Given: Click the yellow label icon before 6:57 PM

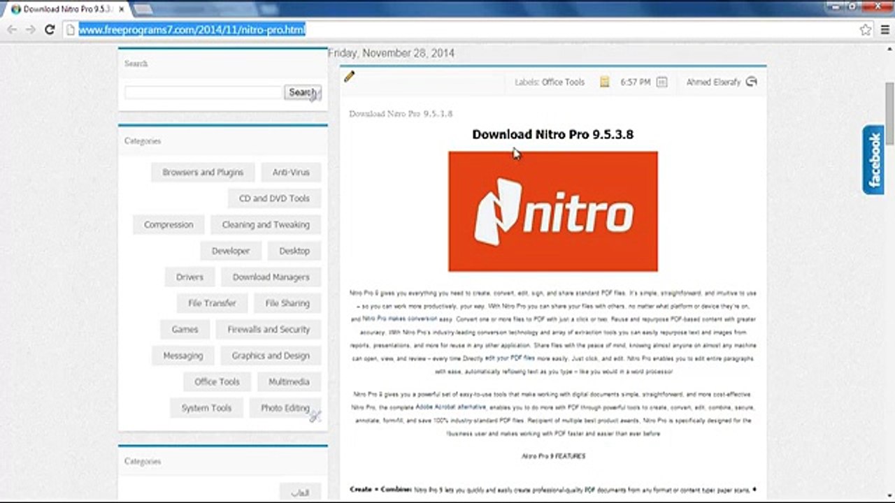Looking at the screenshot, I should (x=604, y=82).
